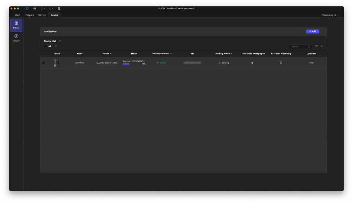353x203 pixels.
Task: Open real-time monitoring camera for 3D Printer
Action: click(281, 63)
